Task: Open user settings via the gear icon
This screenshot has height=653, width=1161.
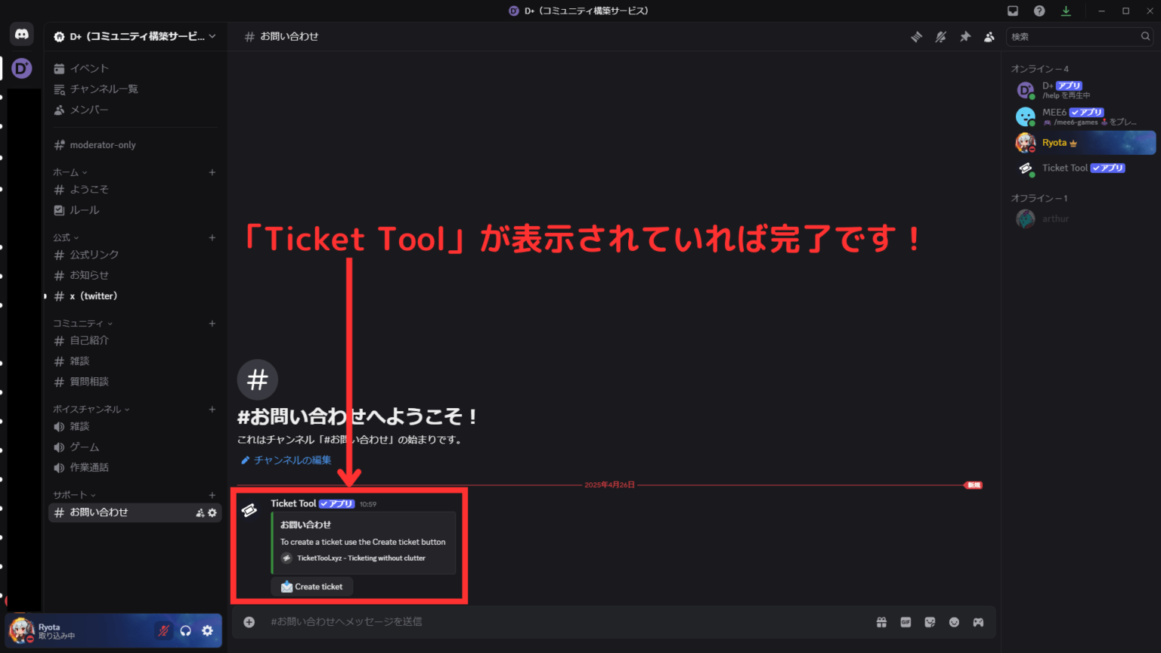Action: (x=208, y=630)
